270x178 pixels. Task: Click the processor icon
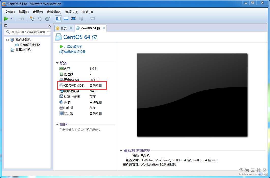[x=62, y=74]
